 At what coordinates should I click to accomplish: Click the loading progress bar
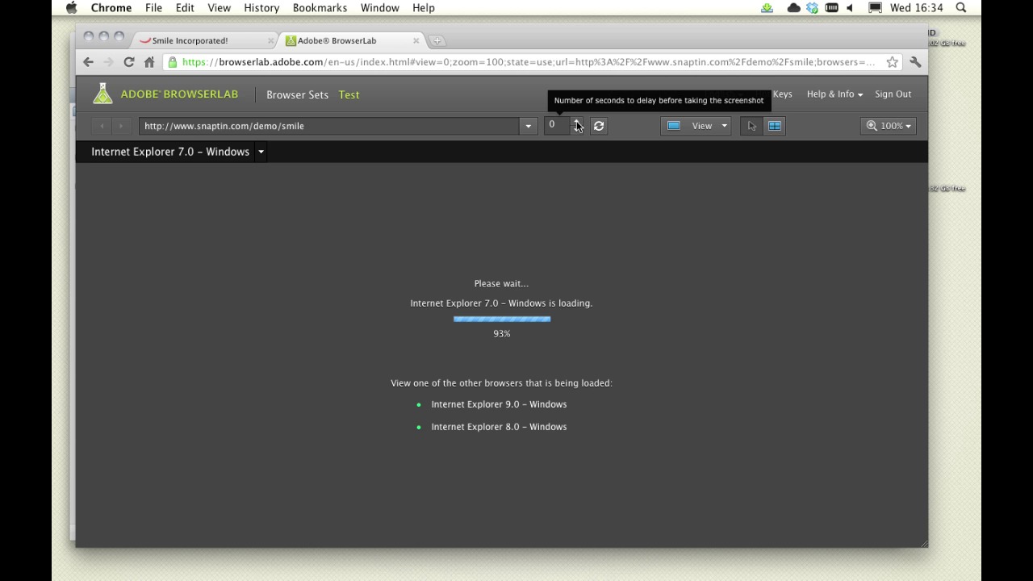502,319
